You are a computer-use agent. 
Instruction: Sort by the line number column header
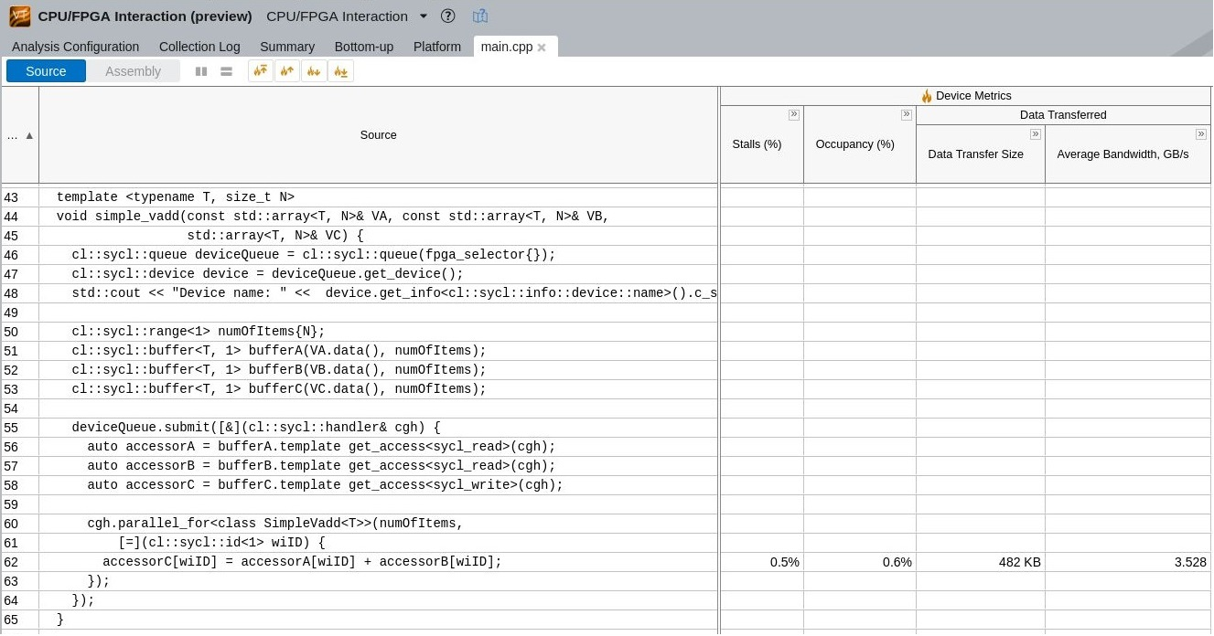point(20,135)
